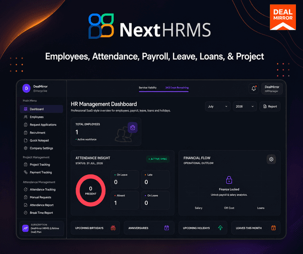This screenshot has width=303, height=254.
Task: Open the notifications bell
Action: pyautogui.click(x=254, y=88)
